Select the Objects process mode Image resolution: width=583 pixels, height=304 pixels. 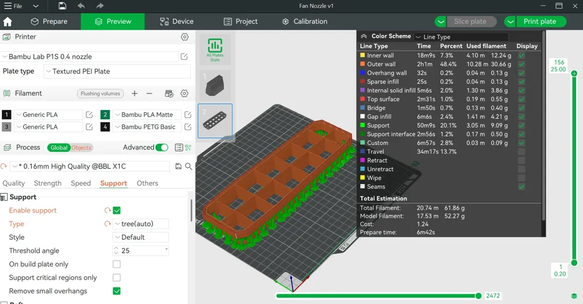[82, 147]
